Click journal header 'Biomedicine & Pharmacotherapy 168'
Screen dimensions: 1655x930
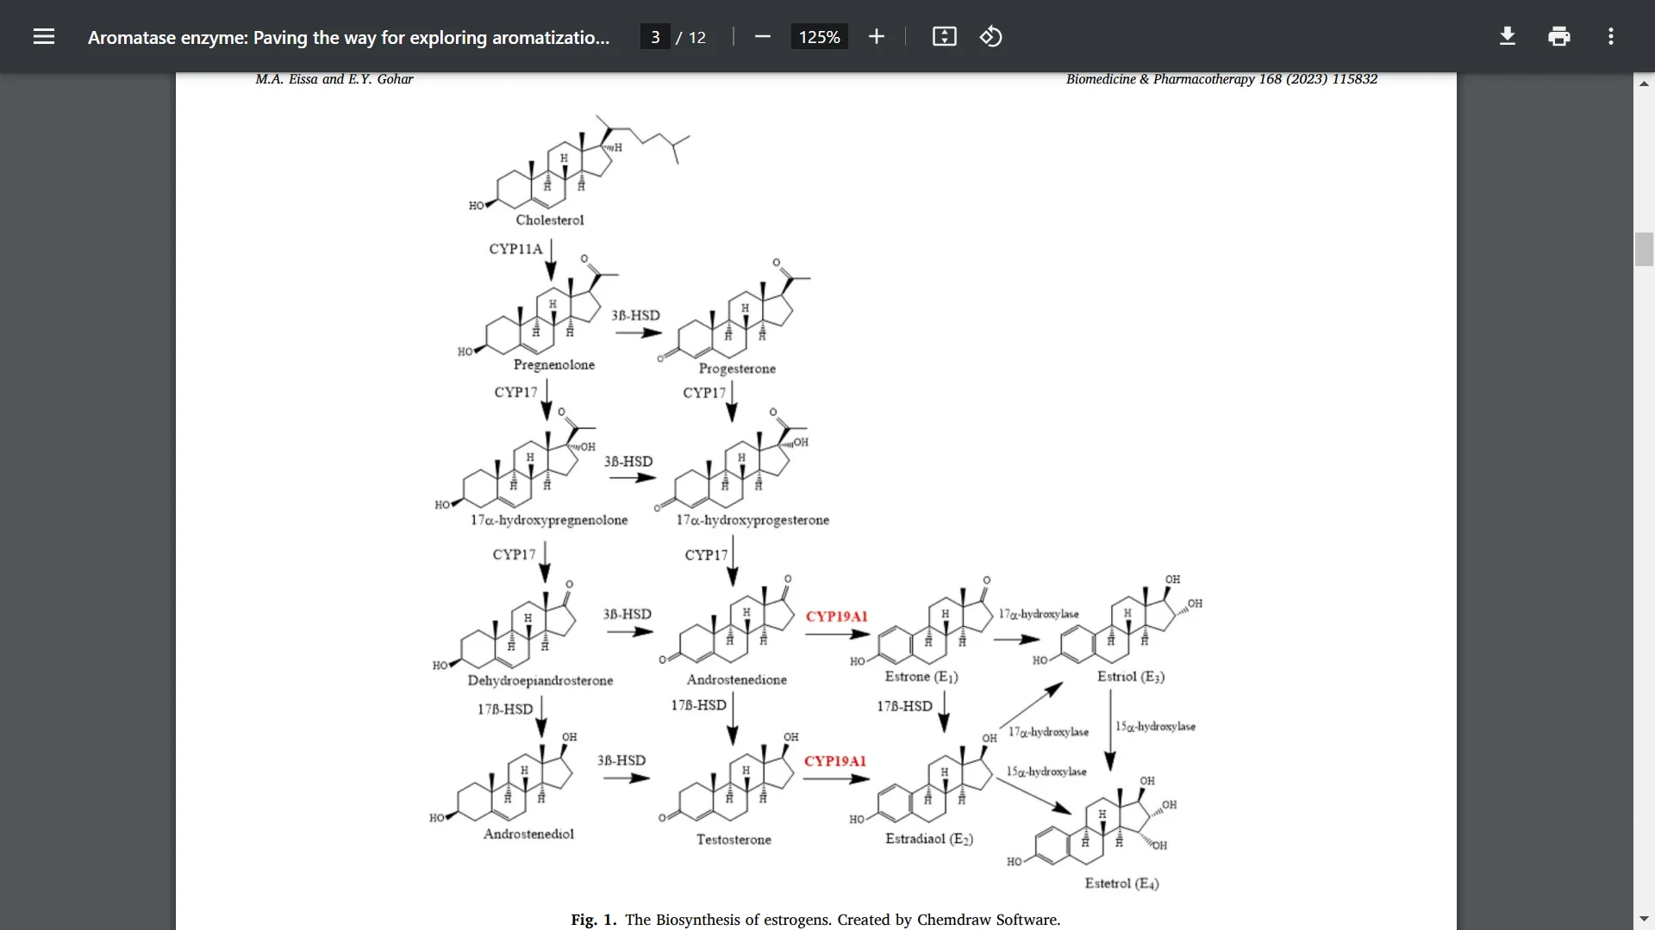pos(1174,79)
